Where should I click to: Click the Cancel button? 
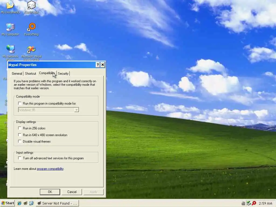(72, 192)
